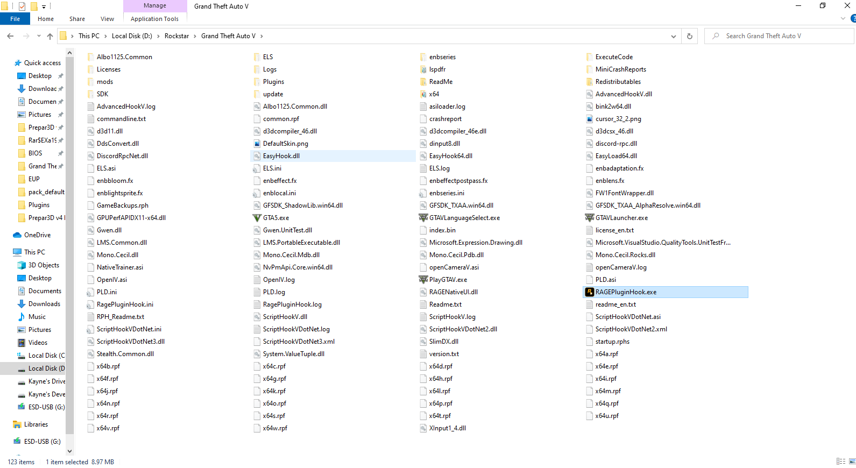Click the Music note icon
This screenshot has height=468, width=856.
click(22, 317)
